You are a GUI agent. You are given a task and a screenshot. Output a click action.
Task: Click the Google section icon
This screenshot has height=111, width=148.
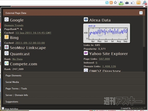(x=6, y=19)
